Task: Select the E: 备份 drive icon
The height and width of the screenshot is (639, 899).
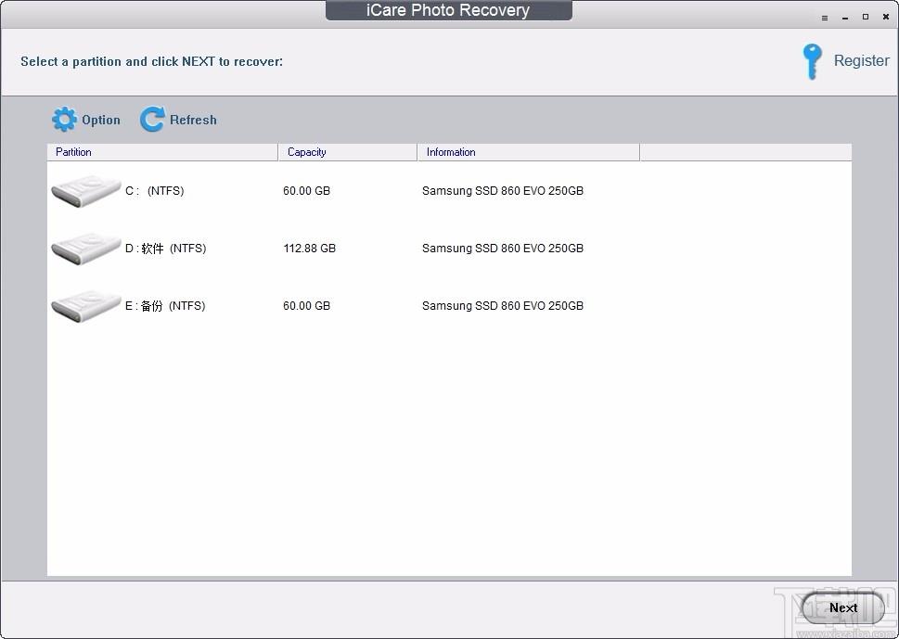Action: click(86, 306)
